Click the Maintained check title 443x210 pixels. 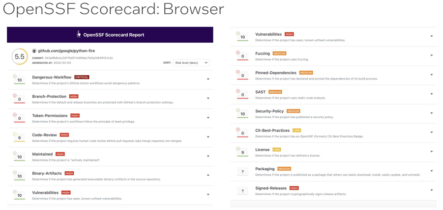click(42, 154)
